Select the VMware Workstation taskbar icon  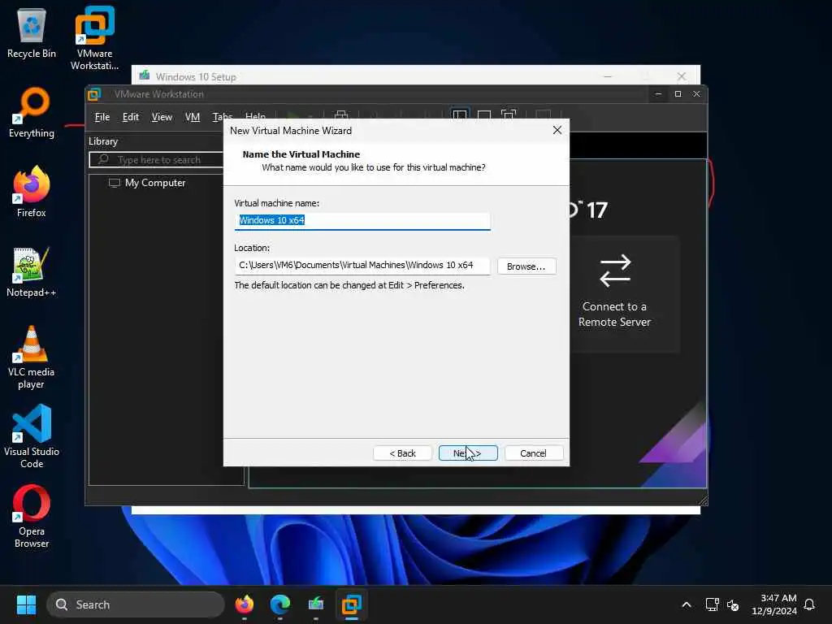pos(351,604)
